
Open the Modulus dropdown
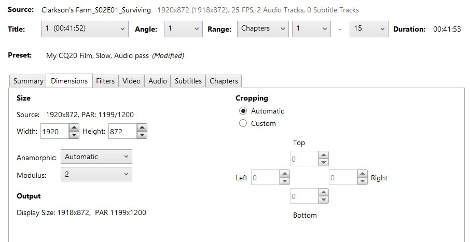[x=96, y=174]
